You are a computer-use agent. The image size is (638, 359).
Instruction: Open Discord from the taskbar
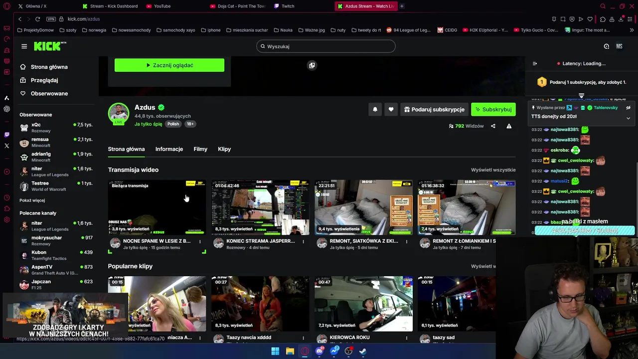coord(319,351)
